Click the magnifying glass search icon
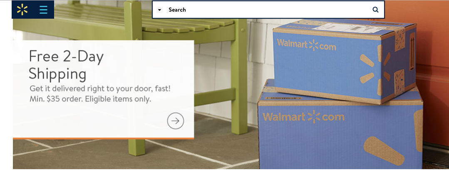This screenshot has width=449, height=170. [375, 10]
